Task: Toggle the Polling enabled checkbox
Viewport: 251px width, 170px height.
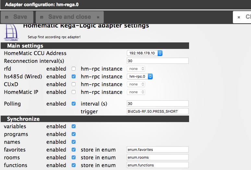Action: pyautogui.click(x=74, y=104)
